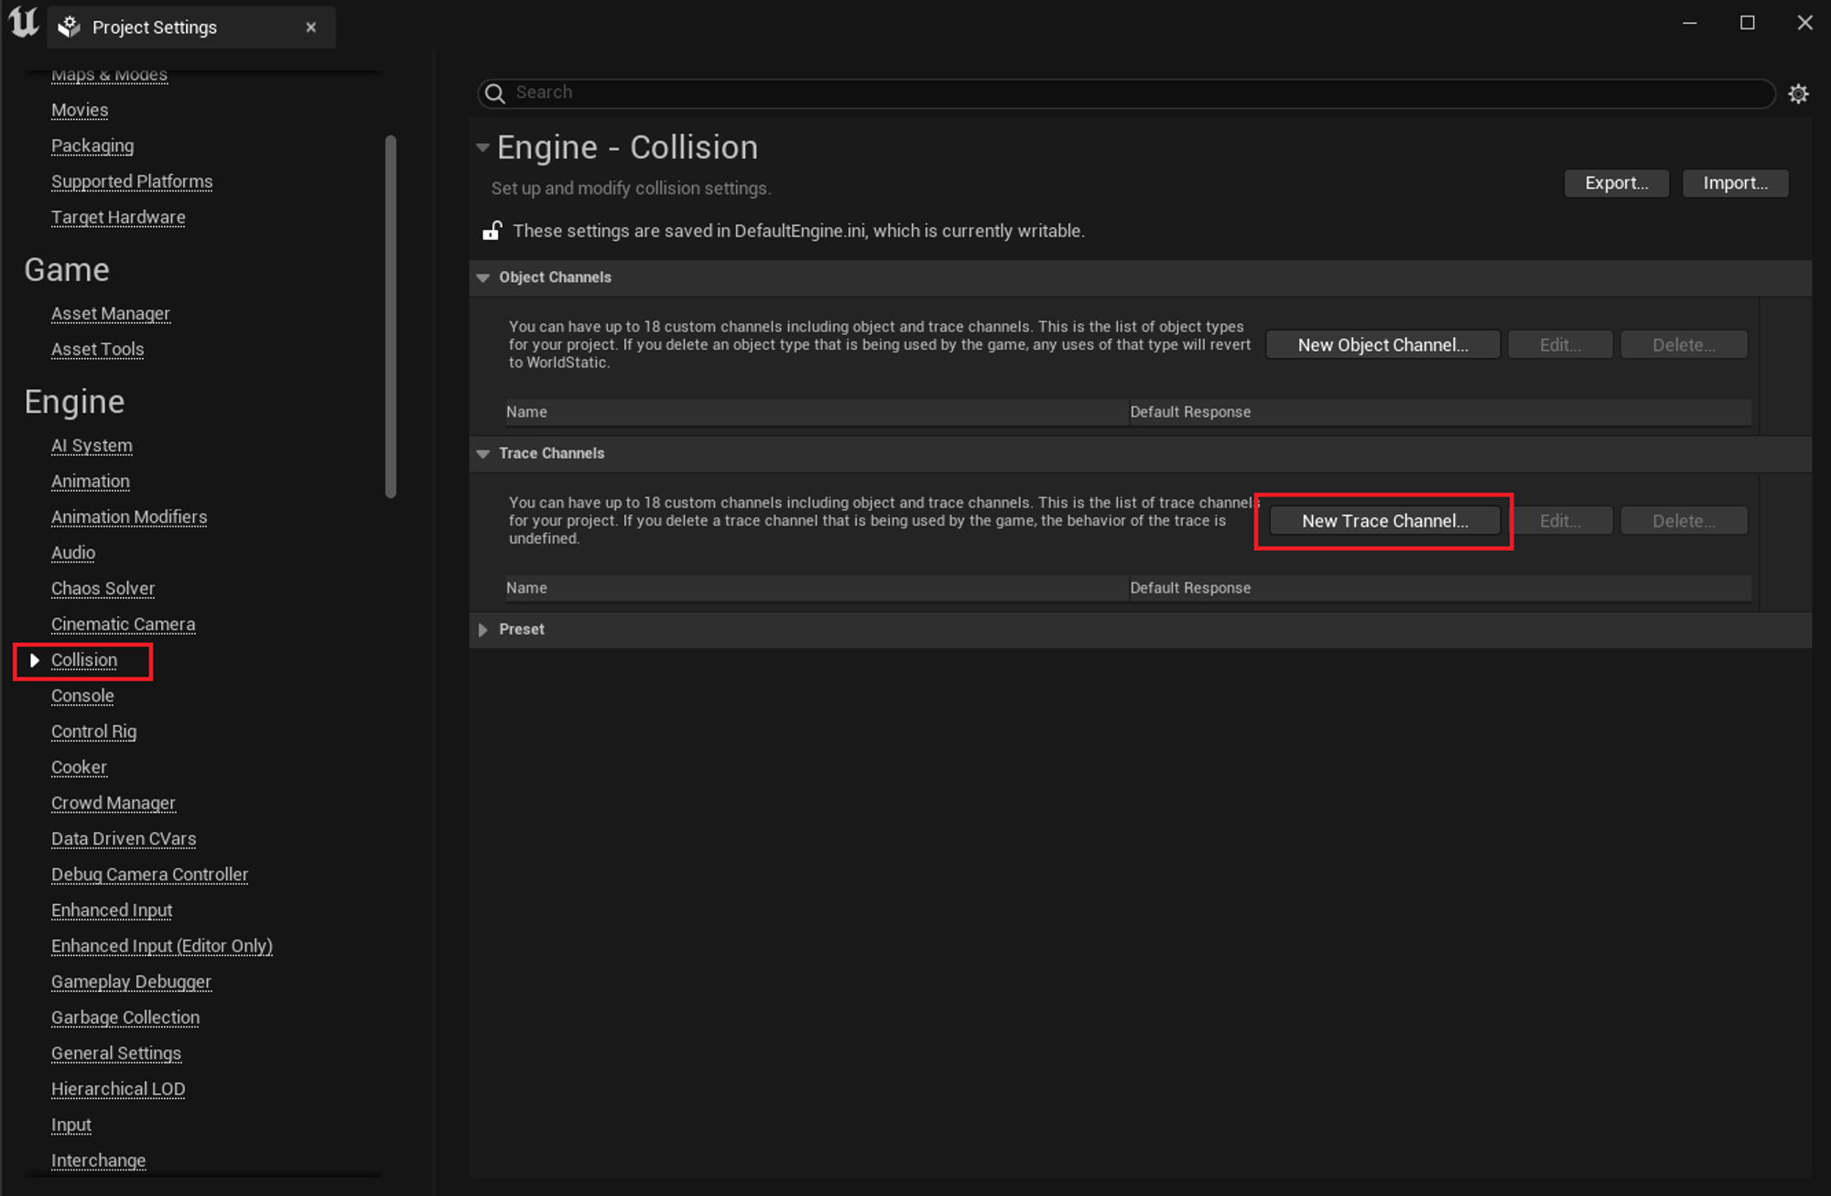Click the Import button

(1735, 183)
